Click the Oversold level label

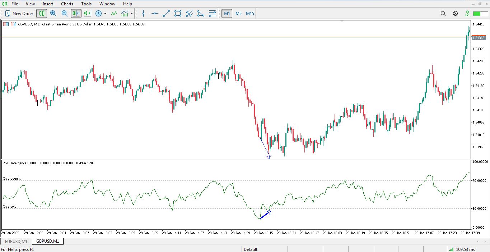click(x=10, y=207)
